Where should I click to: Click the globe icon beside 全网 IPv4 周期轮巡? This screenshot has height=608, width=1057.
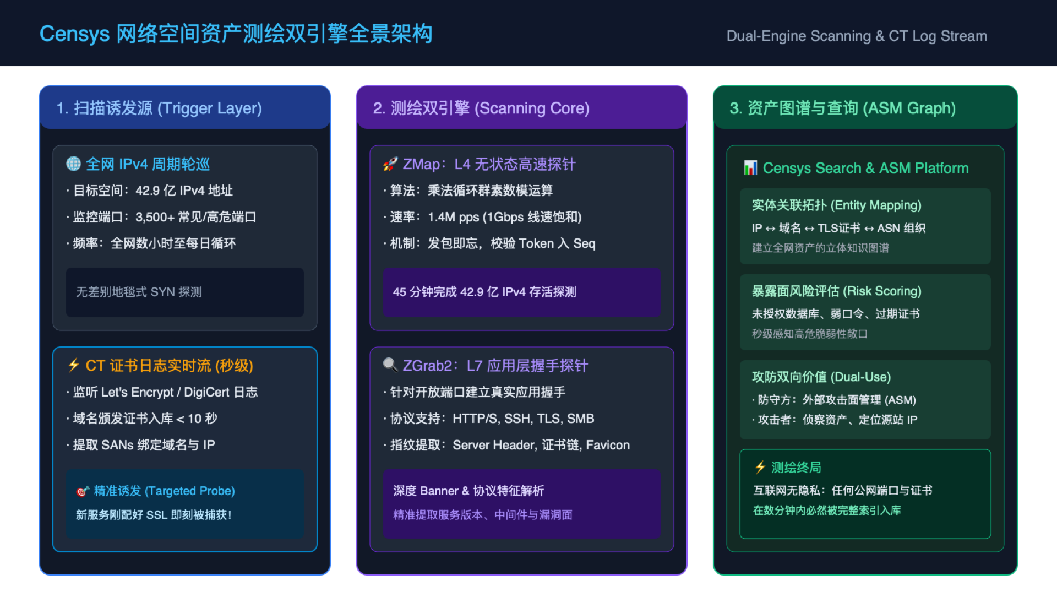[x=73, y=164]
